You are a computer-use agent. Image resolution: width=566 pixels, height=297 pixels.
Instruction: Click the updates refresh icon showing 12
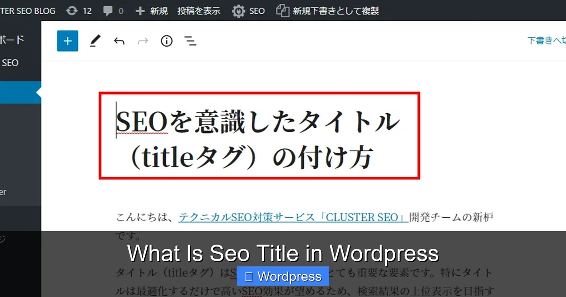point(79,10)
